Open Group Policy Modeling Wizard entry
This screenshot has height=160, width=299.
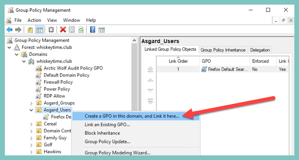coord(136,153)
